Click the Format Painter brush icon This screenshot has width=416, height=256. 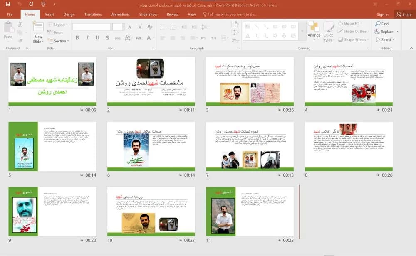coord(20,41)
